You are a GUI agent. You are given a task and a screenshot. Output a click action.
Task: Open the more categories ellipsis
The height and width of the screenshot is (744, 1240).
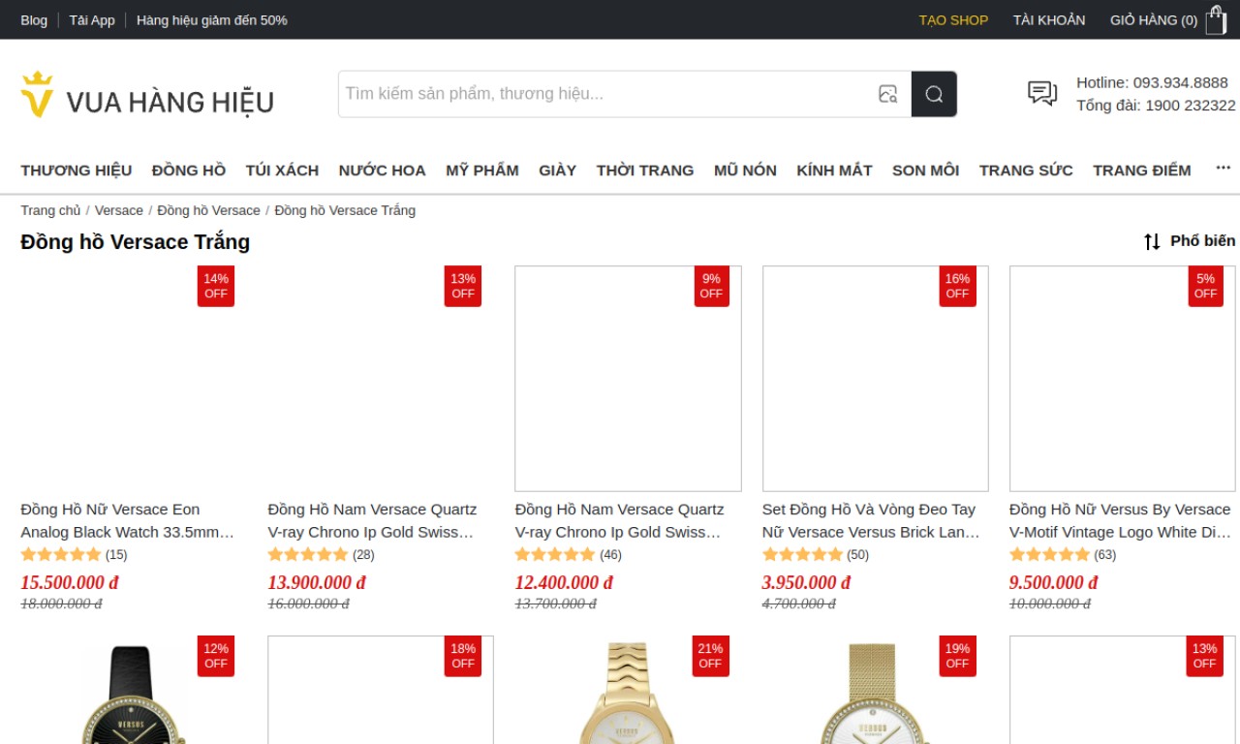click(1224, 168)
